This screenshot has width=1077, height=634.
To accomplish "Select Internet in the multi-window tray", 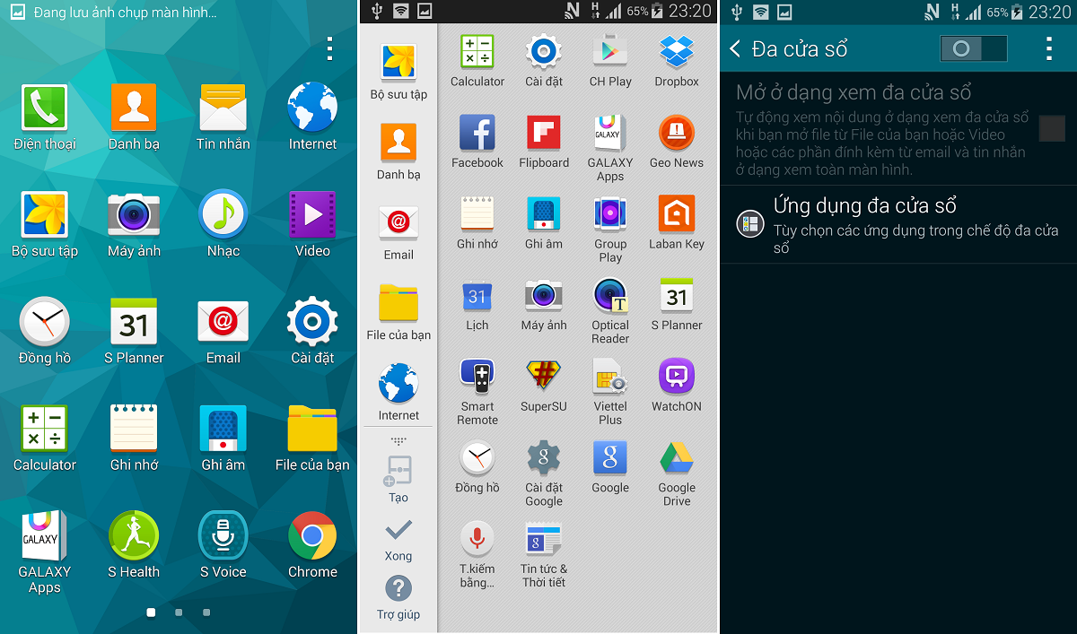I will click(x=398, y=393).
